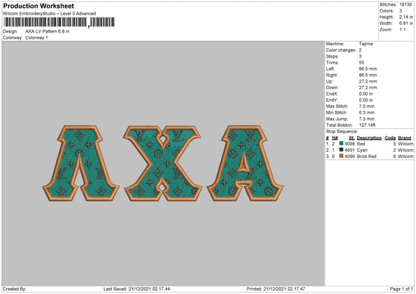Click the 'Brand' column header

point(404,138)
